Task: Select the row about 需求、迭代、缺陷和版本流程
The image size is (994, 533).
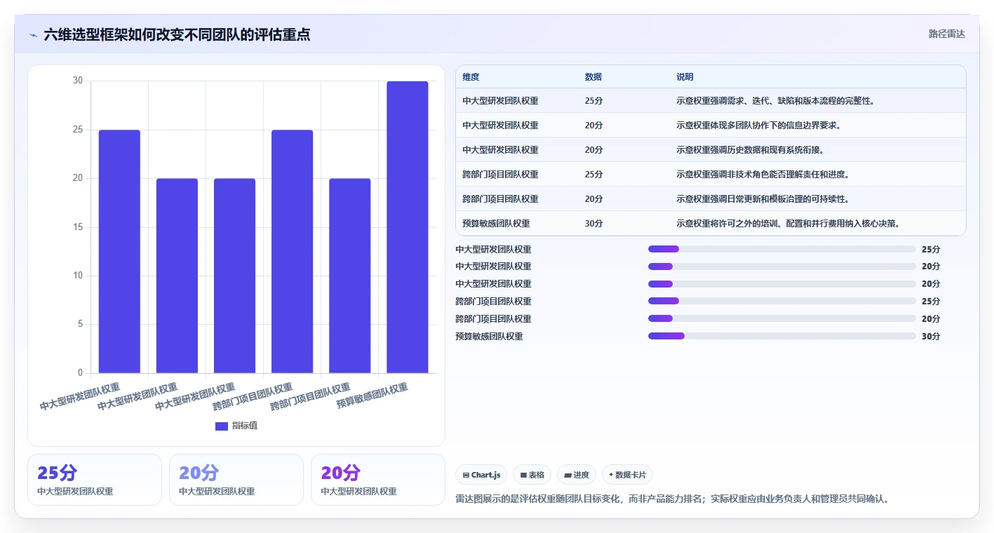Action: tap(711, 101)
